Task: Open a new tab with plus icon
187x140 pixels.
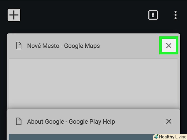Action: tap(14, 15)
